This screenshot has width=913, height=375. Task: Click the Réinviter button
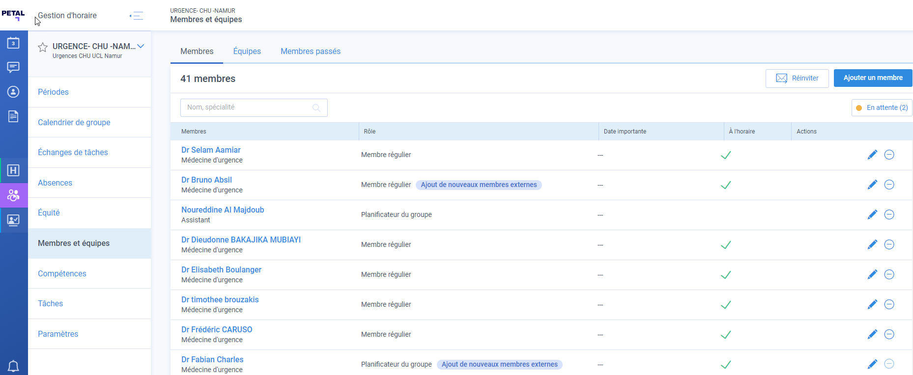797,79
